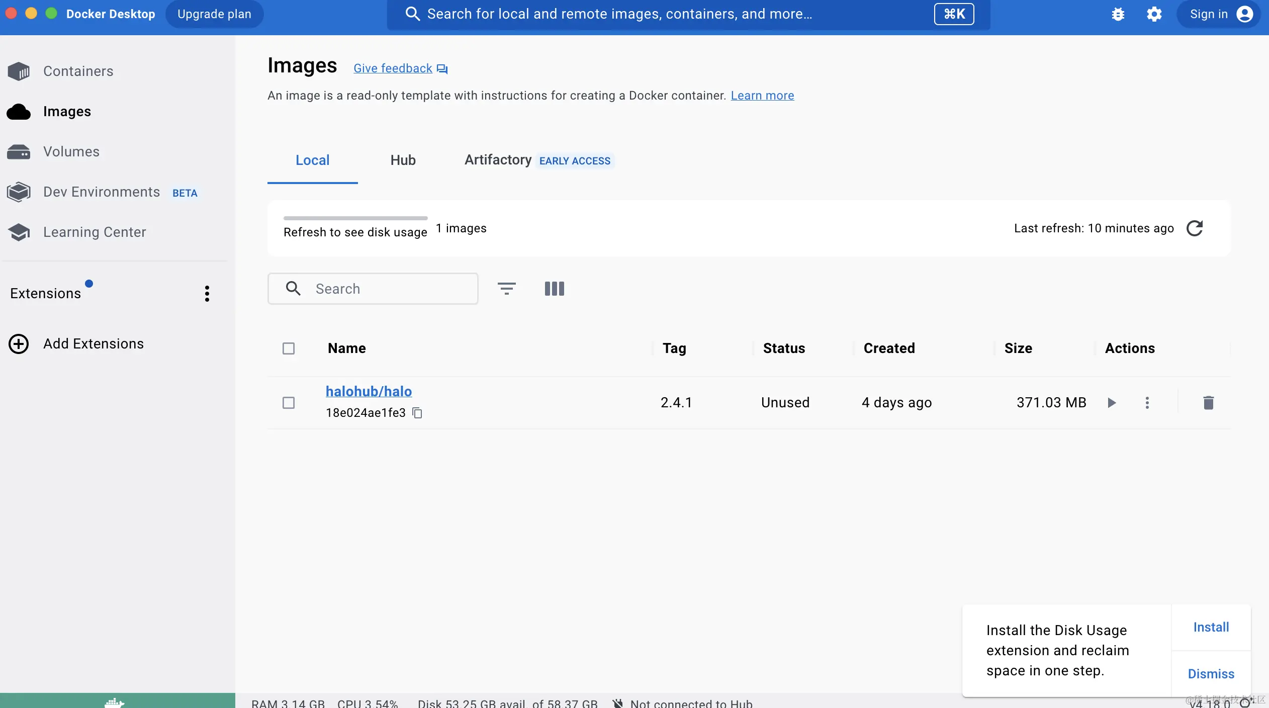Switch to the Artifactory tab
Image resolution: width=1269 pixels, height=708 pixels.
click(x=498, y=160)
